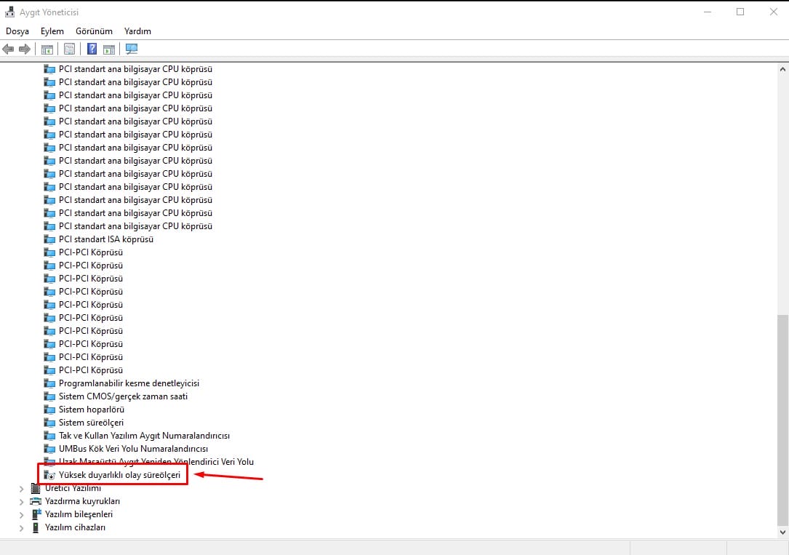Image resolution: width=789 pixels, height=555 pixels.
Task: Open the Görünüm menu
Action: coord(94,31)
